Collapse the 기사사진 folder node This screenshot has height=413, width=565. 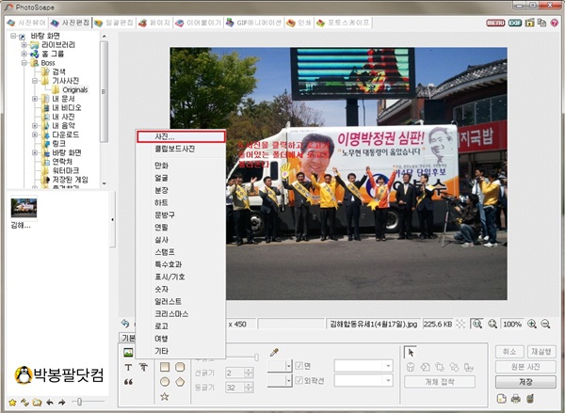coord(35,81)
